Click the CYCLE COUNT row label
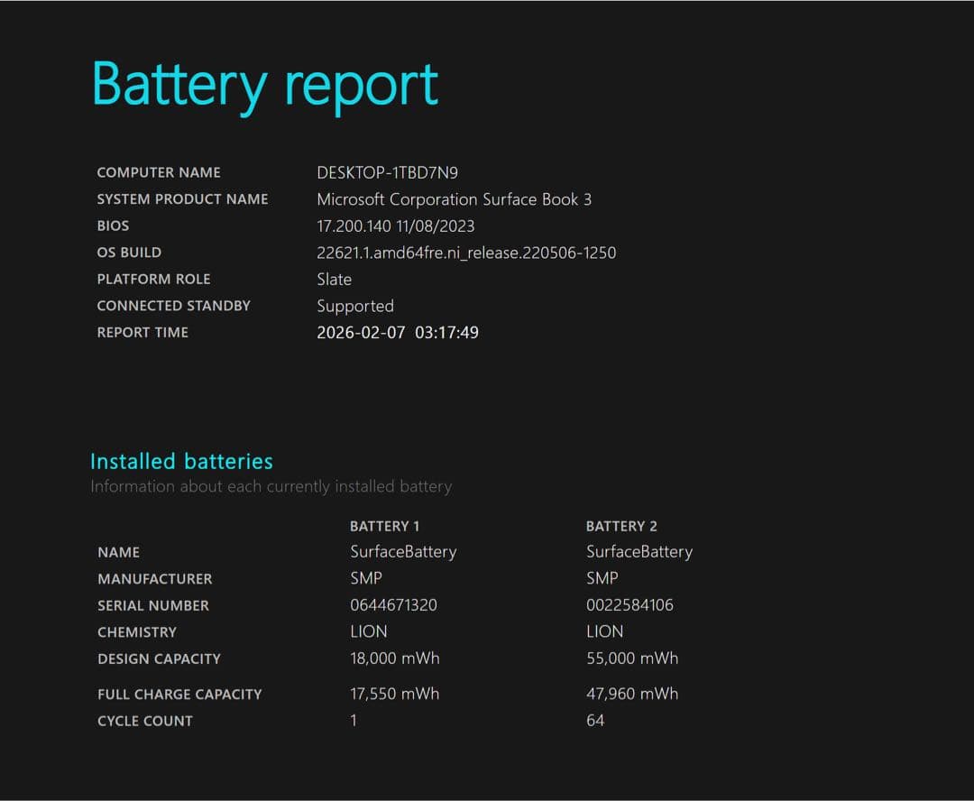 point(144,720)
